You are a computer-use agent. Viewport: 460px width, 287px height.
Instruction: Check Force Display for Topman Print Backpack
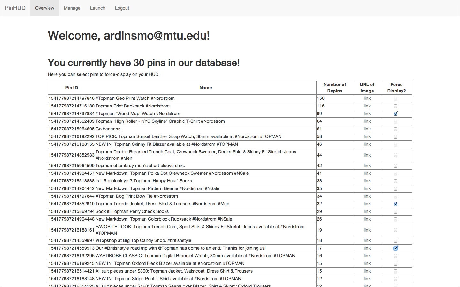point(395,106)
